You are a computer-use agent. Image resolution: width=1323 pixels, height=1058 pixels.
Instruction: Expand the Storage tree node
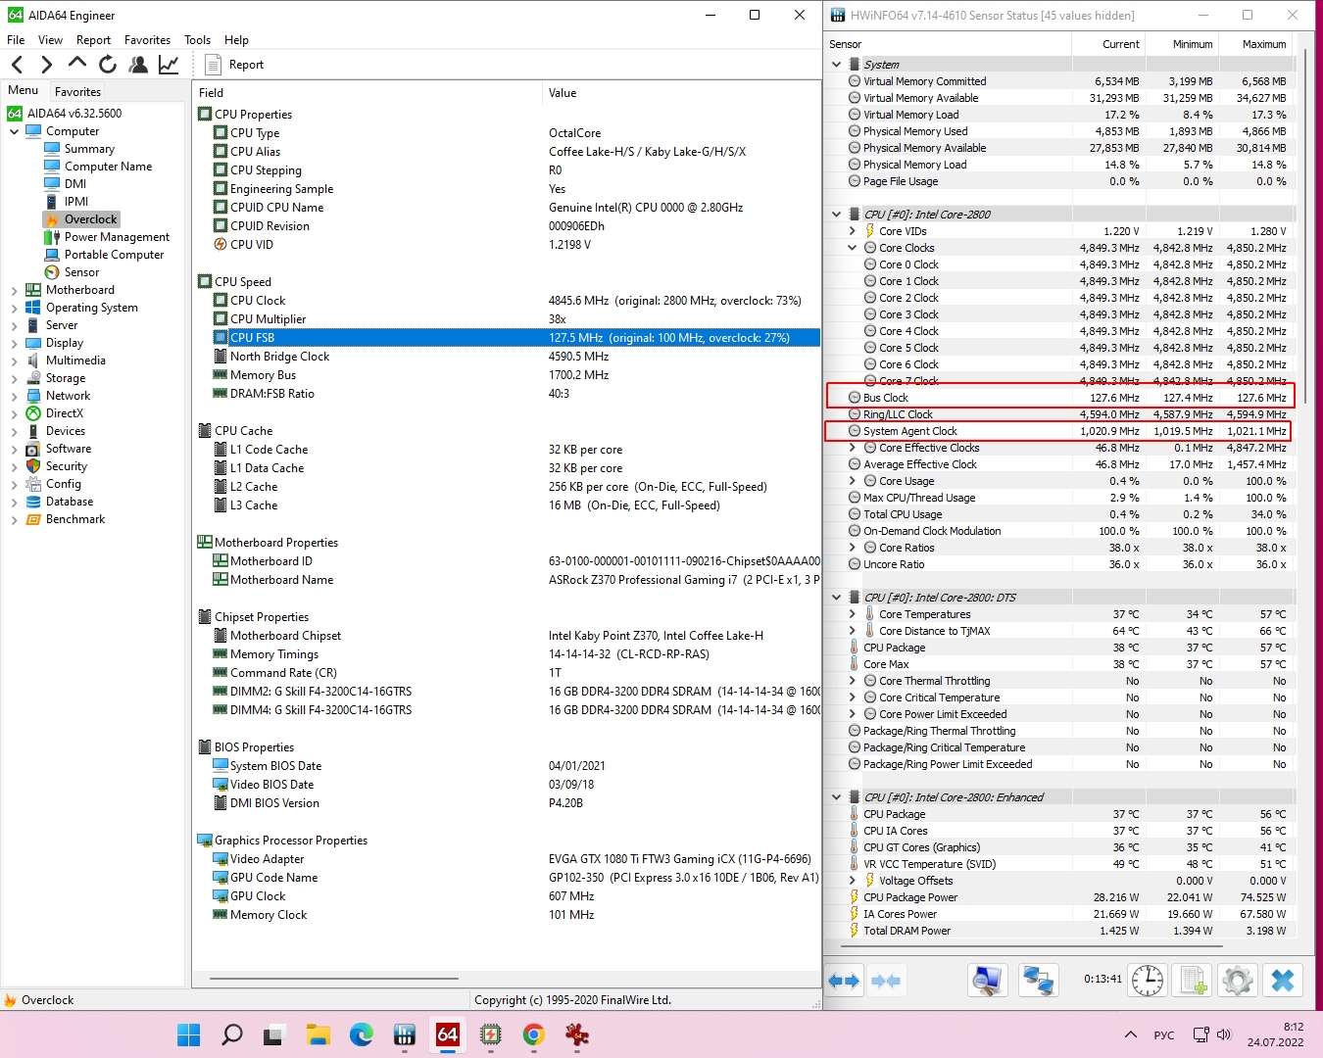15,378
